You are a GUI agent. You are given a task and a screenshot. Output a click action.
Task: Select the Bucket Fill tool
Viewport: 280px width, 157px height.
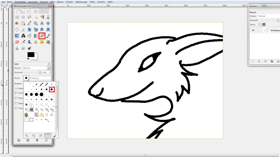pyautogui.click(x=29, y=36)
